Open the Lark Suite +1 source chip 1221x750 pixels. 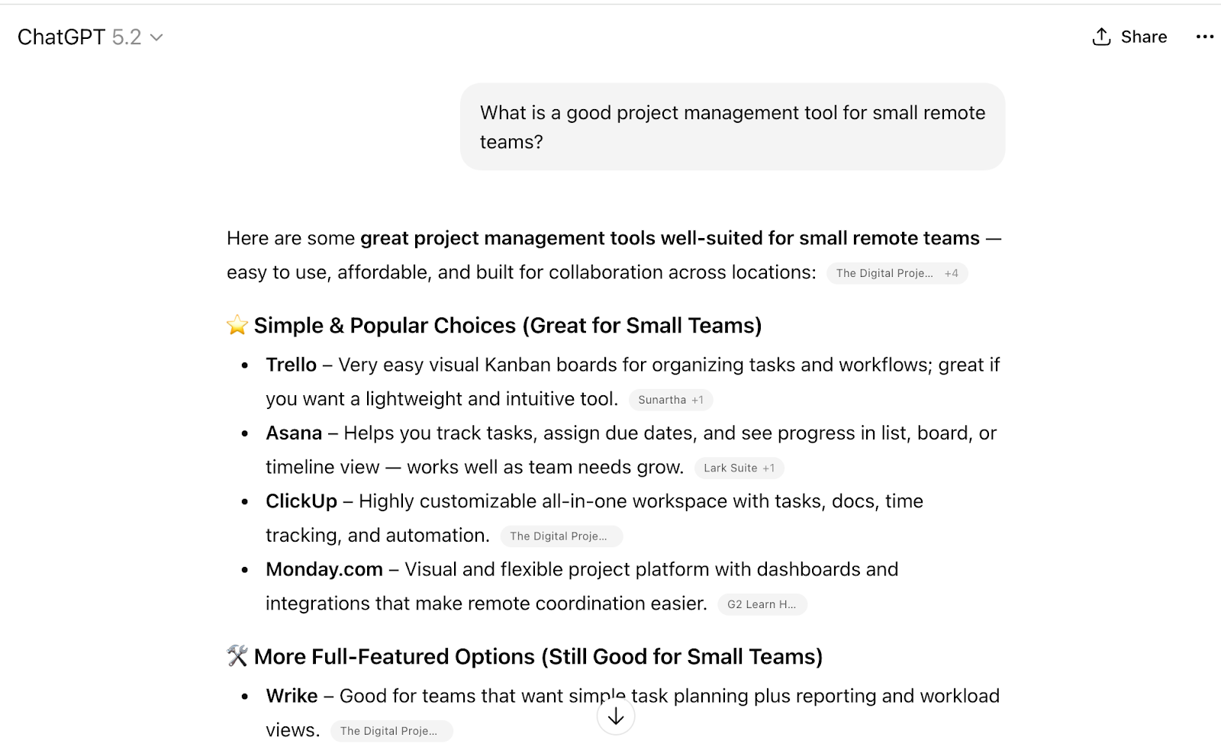[x=739, y=468]
